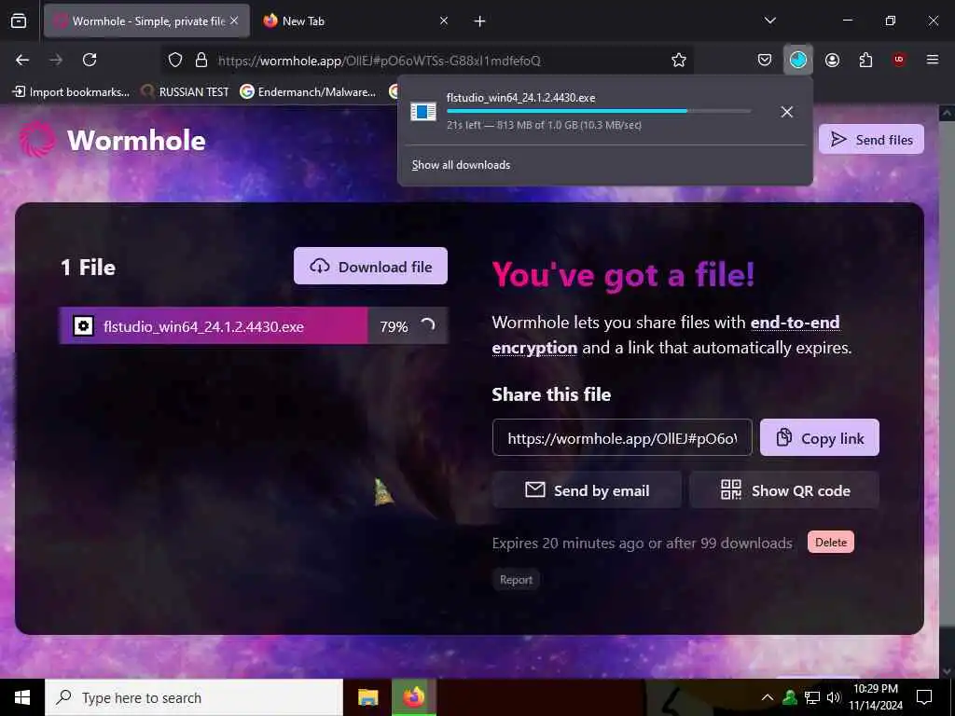Expand the list all tabs chevron
Viewport: 955px width, 716px height.
tap(770, 21)
